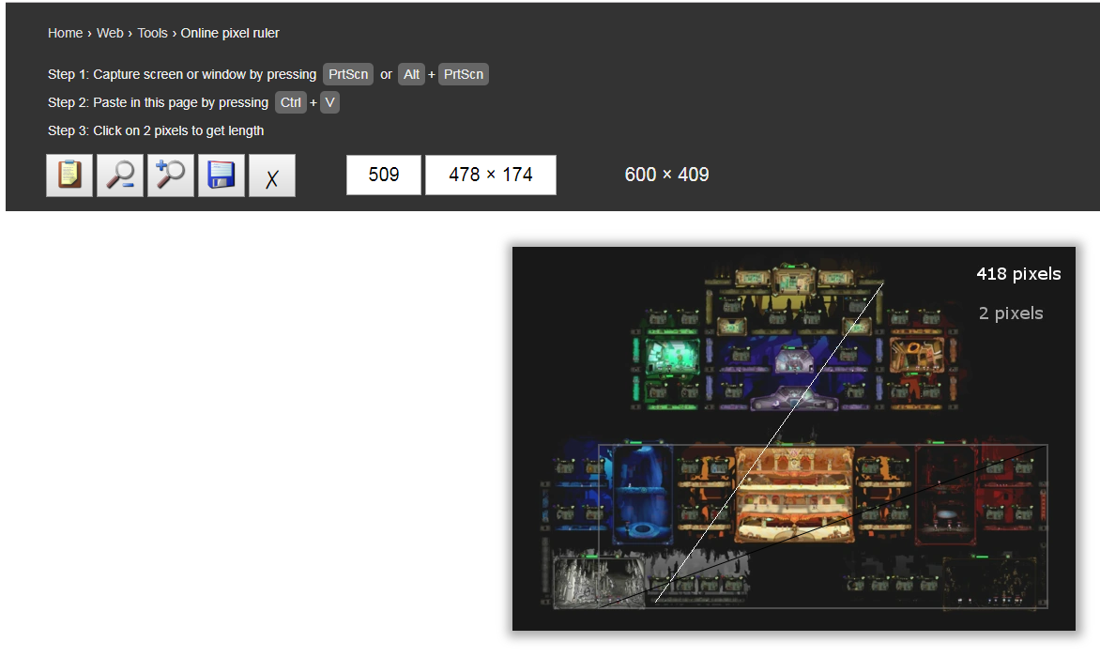Click the Online pixel ruler breadcrumb

click(230, 33)
